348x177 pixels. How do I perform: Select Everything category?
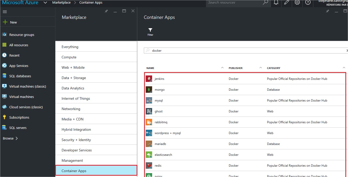[96, 47]
